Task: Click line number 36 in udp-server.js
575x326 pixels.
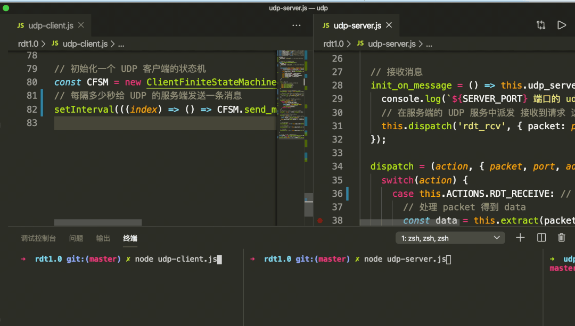Action: (338, 194)
